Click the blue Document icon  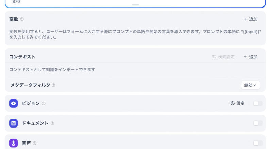tap(13, 123)
